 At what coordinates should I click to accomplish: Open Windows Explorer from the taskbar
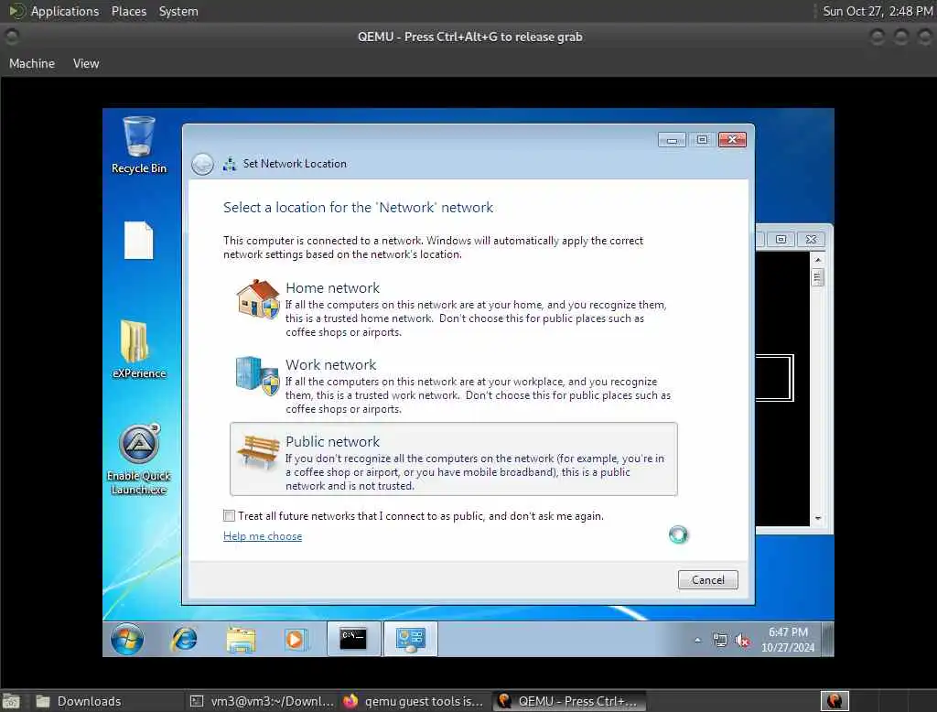(241, 639)
